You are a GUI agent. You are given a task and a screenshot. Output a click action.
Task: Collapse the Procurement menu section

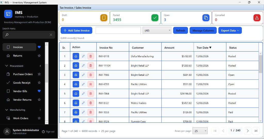(6, 66)
